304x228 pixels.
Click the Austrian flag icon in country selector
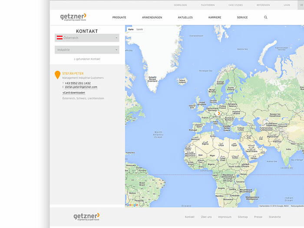pyautogui.click(x=59, y=38)
